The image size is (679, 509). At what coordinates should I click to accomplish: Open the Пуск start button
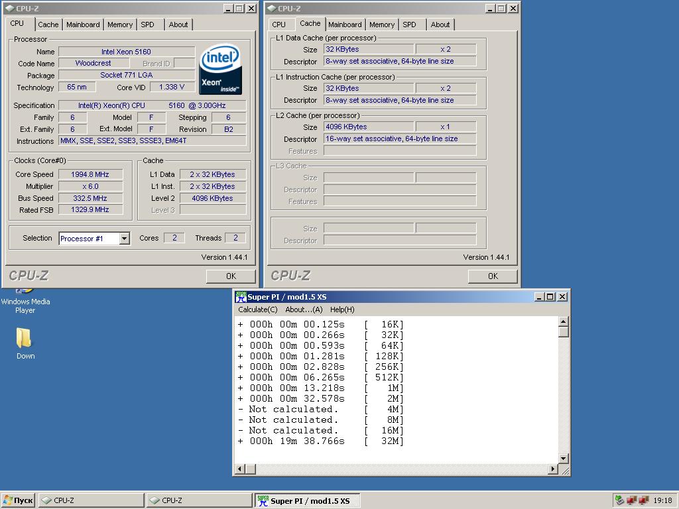click(x=18, y=500)
